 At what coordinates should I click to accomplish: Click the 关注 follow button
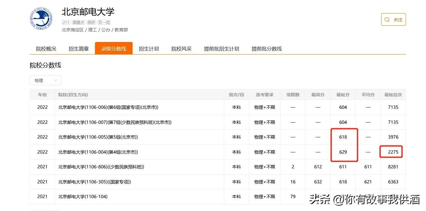393,19
